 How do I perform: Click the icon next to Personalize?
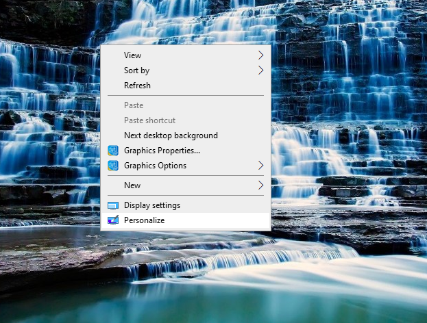click(x=113, y=220)
